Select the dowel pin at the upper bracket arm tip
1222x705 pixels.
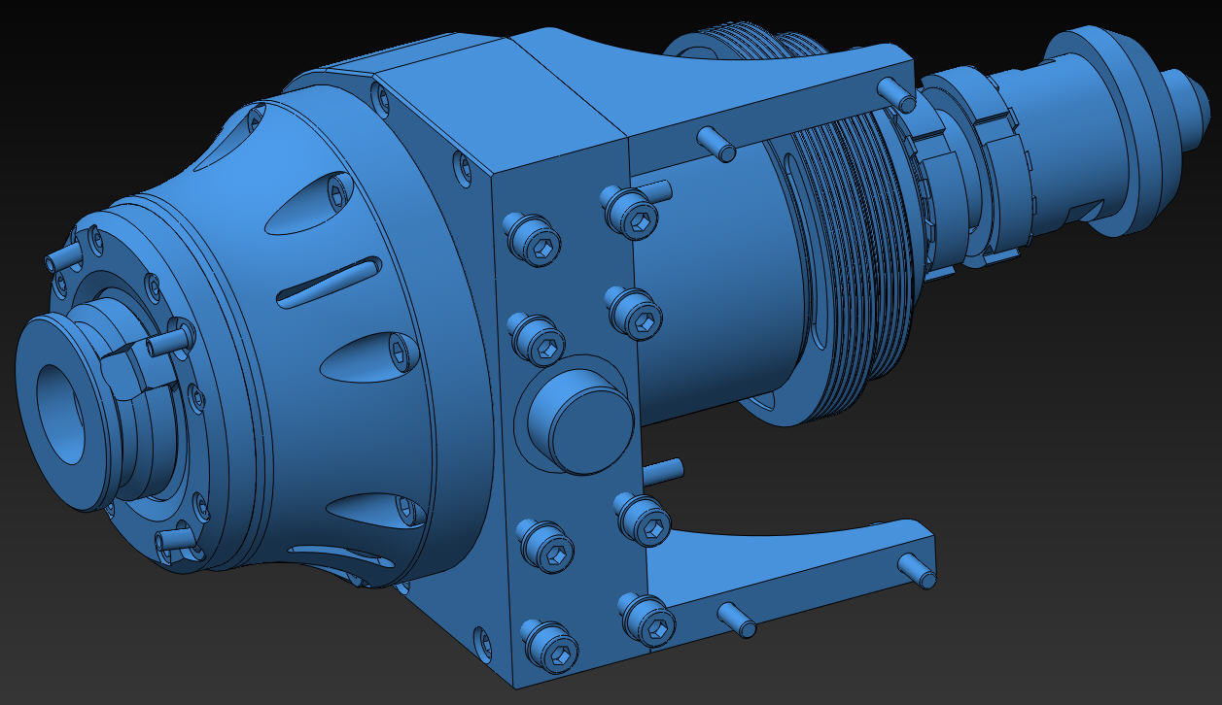coord(895,93)
